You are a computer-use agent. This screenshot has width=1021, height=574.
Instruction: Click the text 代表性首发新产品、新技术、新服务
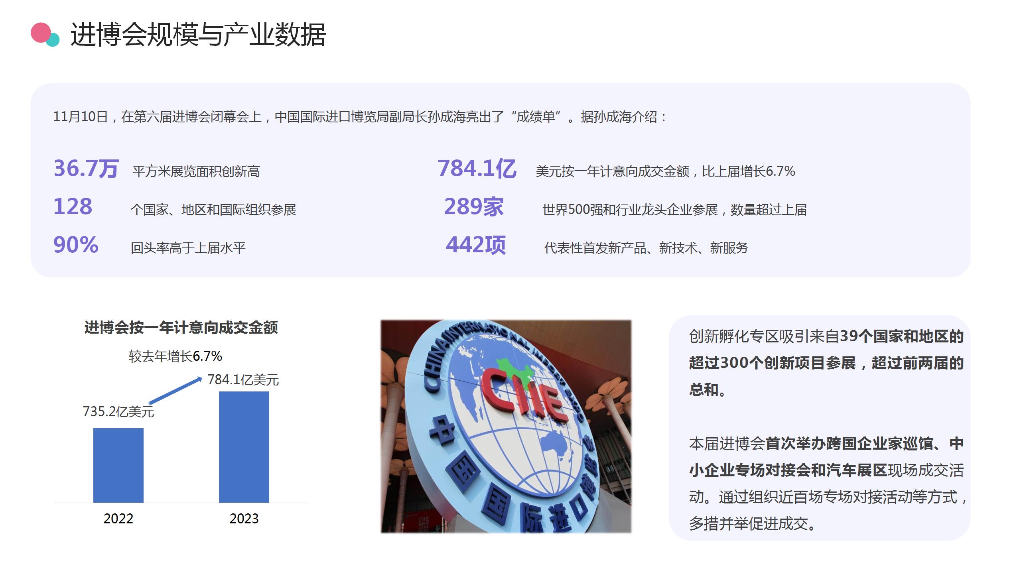(646, 248)
